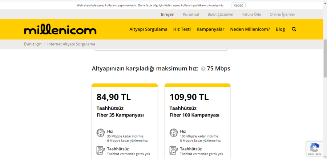This screenshot has height=159, width=327.
Task: Click speedometer icon in Fiber 100 card
Action: [174, 133]
